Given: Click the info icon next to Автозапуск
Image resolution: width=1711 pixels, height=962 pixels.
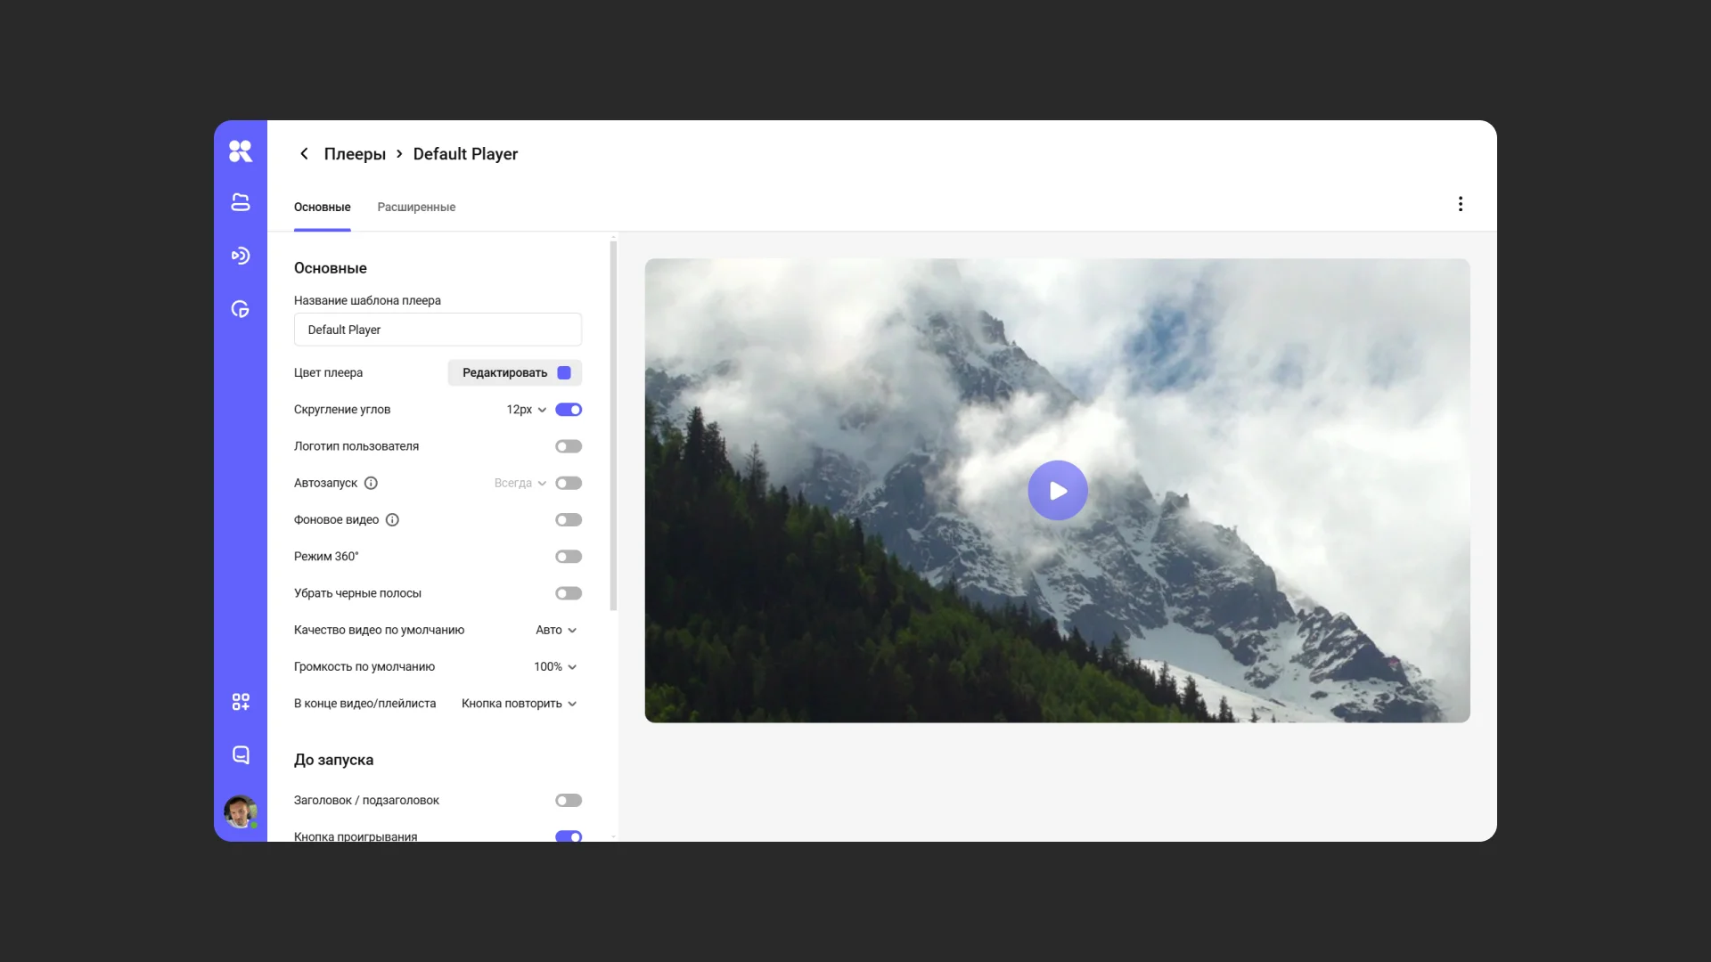Looking at the screenshot, I should pos(371,483).
